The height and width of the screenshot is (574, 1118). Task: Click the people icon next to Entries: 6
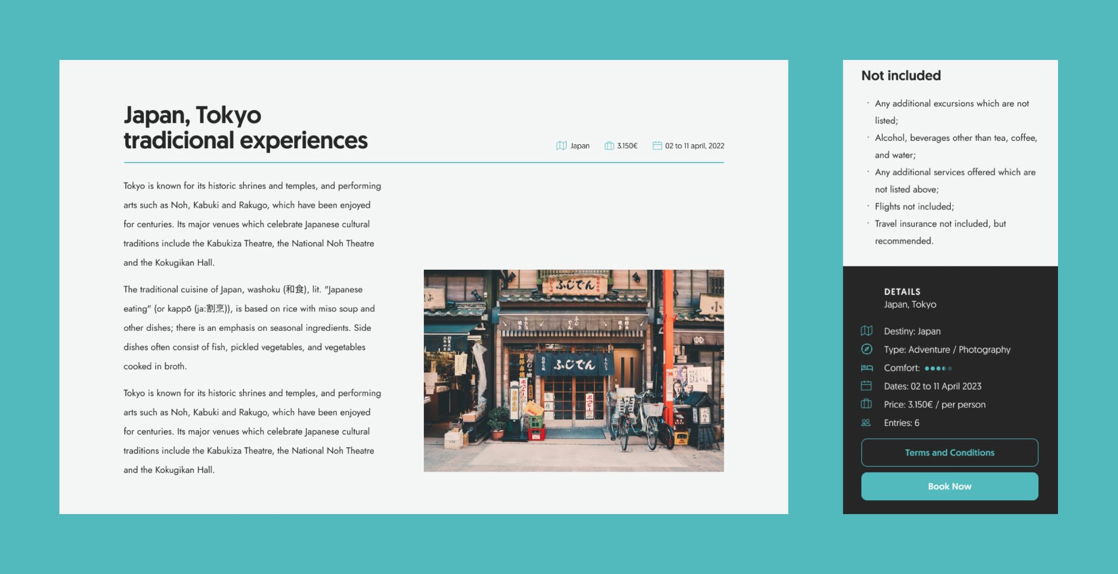[866, 423]
